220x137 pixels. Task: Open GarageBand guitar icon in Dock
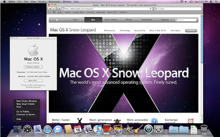(x=138, y=129)
